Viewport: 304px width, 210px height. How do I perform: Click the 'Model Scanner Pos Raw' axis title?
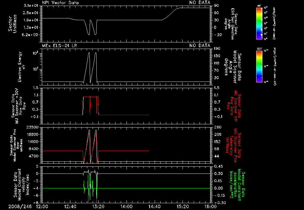click(16, 145)
